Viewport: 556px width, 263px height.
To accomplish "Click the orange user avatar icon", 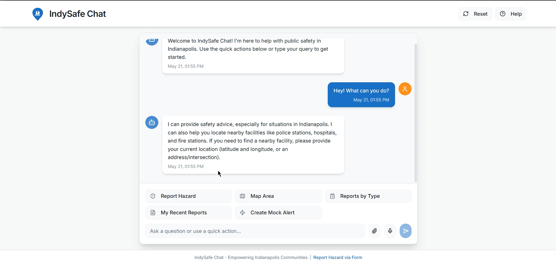I will (405, 89).
